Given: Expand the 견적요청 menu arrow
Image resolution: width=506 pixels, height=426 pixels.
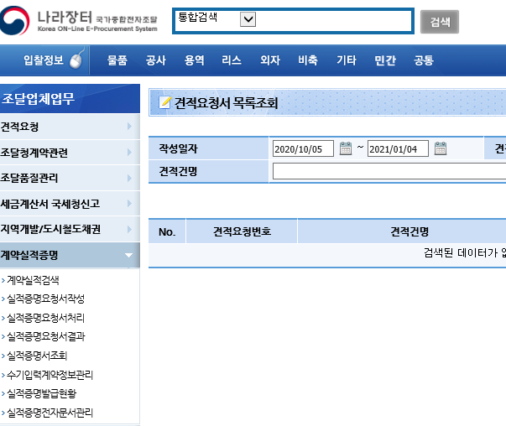Looking at the screenshot, I should (x=129, y=127).
